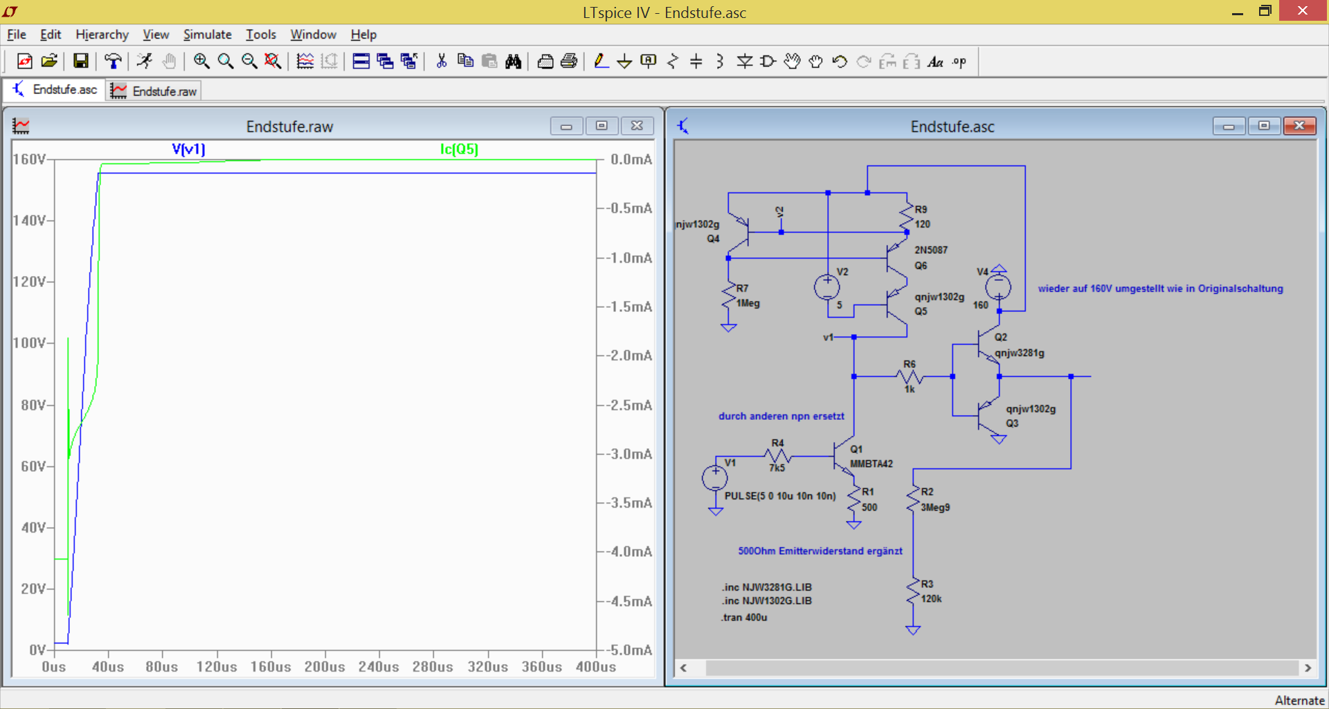Screen dimensions: 1329x709
Task: Run the simulation with the running man icon
Action: [x=144, y=62]
